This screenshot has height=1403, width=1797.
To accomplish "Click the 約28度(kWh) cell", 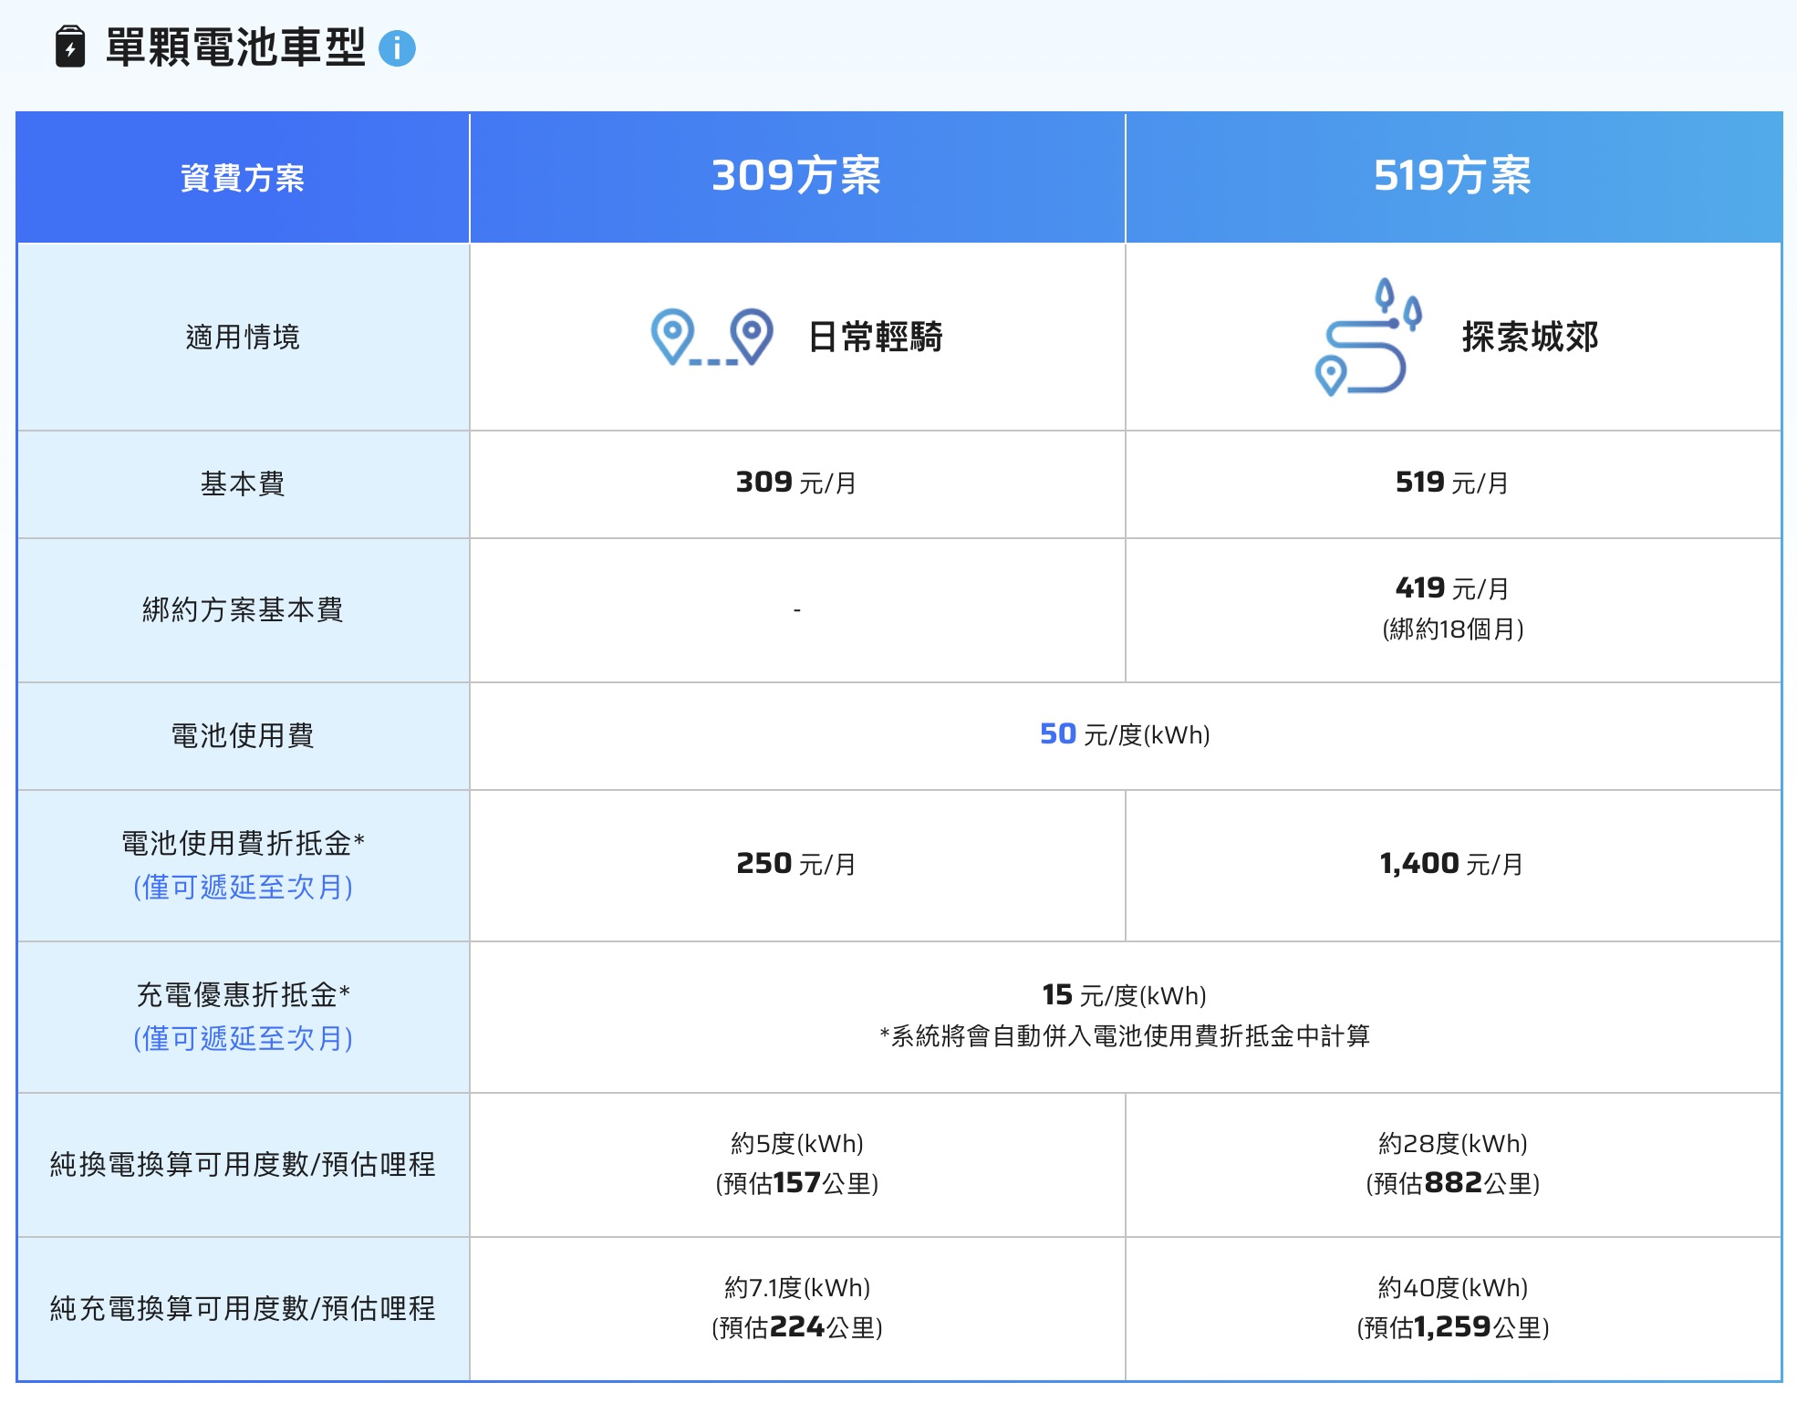I will click(x=1453, y=1144).
